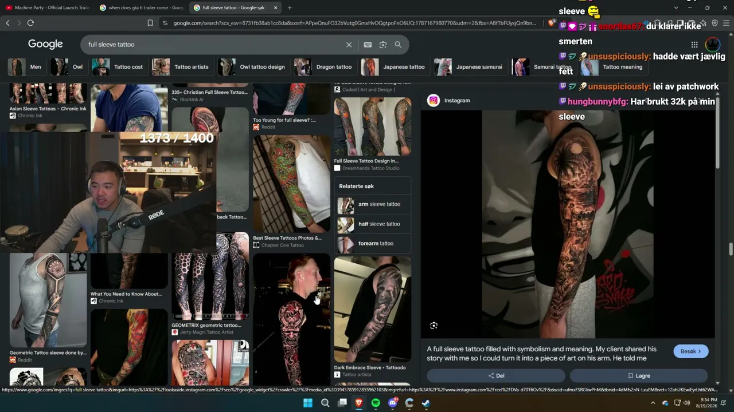
Task: Click the Google logo
Action: pyautogui.click(x=45, y=44)
